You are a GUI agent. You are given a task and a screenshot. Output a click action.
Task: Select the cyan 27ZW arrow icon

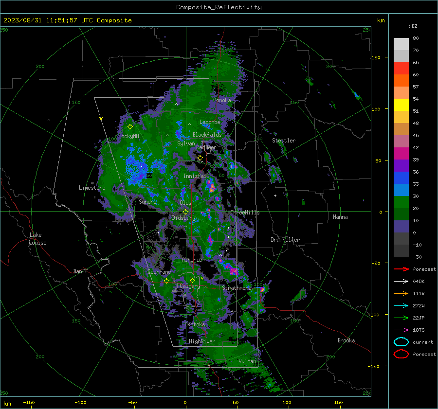[401, 306]
